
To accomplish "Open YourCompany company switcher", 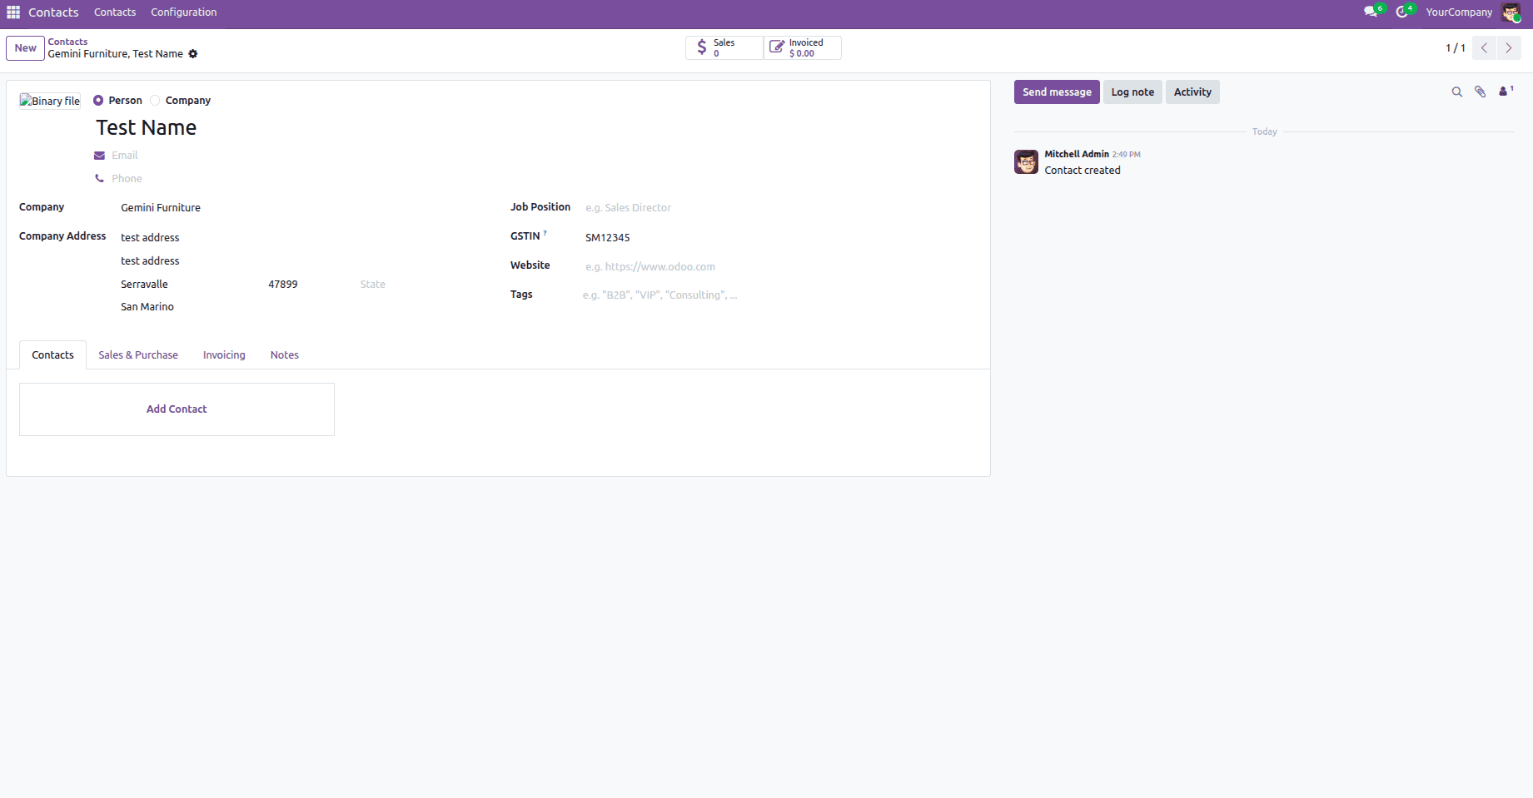I will tap(1459, 12).
